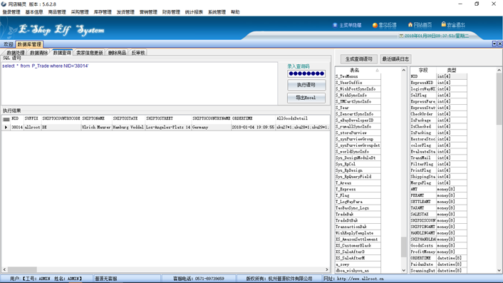The image size is (503, 283).
Task: Click the table list scroll-down arrow
Action: click(x=403, y=270)
